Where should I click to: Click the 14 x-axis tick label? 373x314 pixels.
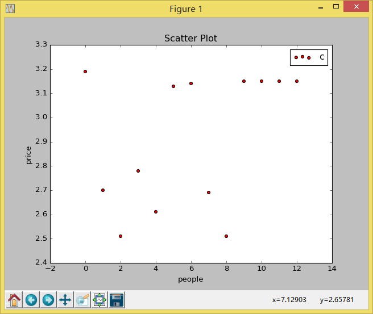click(332, 269)
